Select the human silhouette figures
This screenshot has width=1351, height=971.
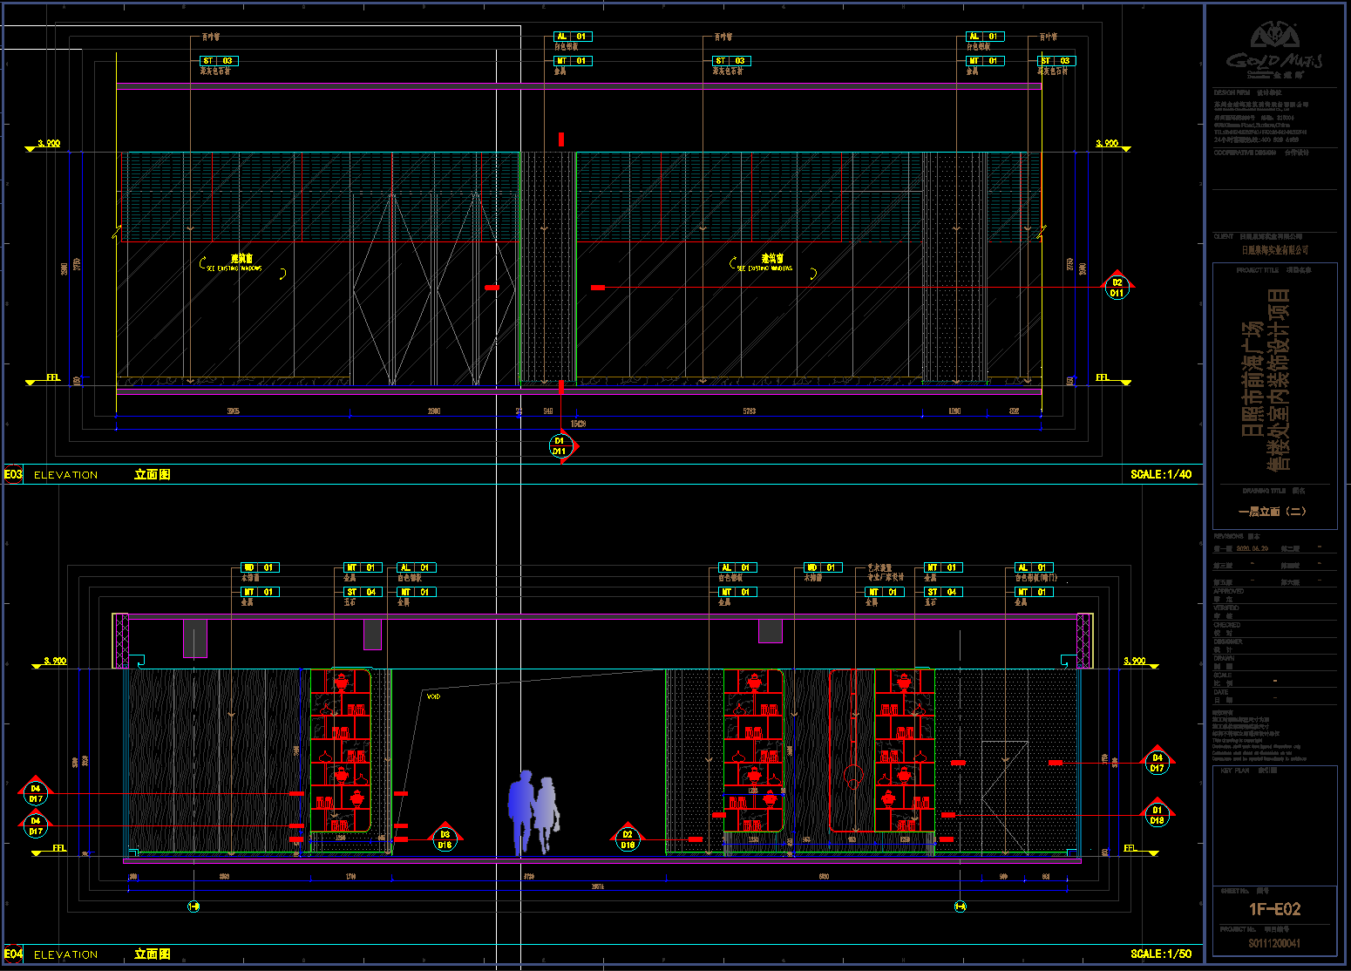533,812
